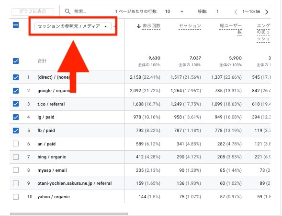The height and width of the screenshot is (216, 282).
Task: Click the fb / paid row label
Action: [x=46, y=131]
